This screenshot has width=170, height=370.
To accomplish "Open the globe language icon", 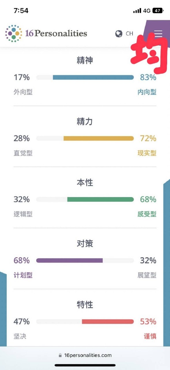I will pyautogui.click(x=119, y=33).
